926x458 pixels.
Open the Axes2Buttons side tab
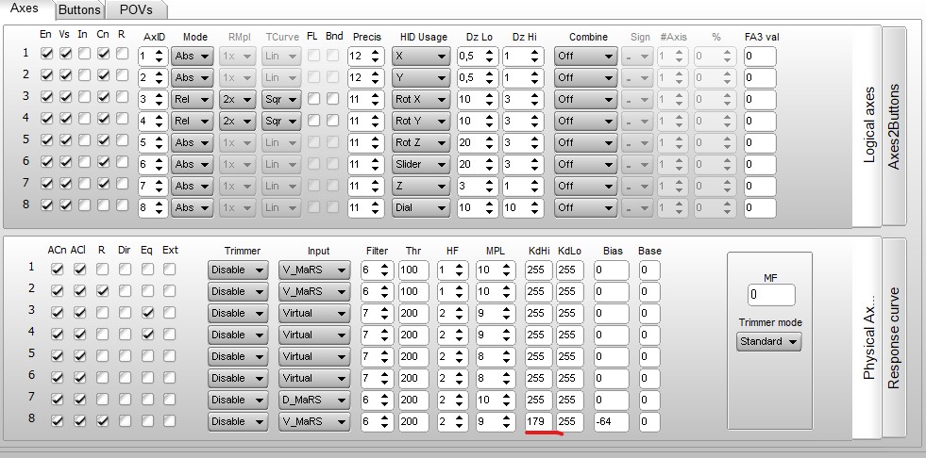click(x=894, y=126)
